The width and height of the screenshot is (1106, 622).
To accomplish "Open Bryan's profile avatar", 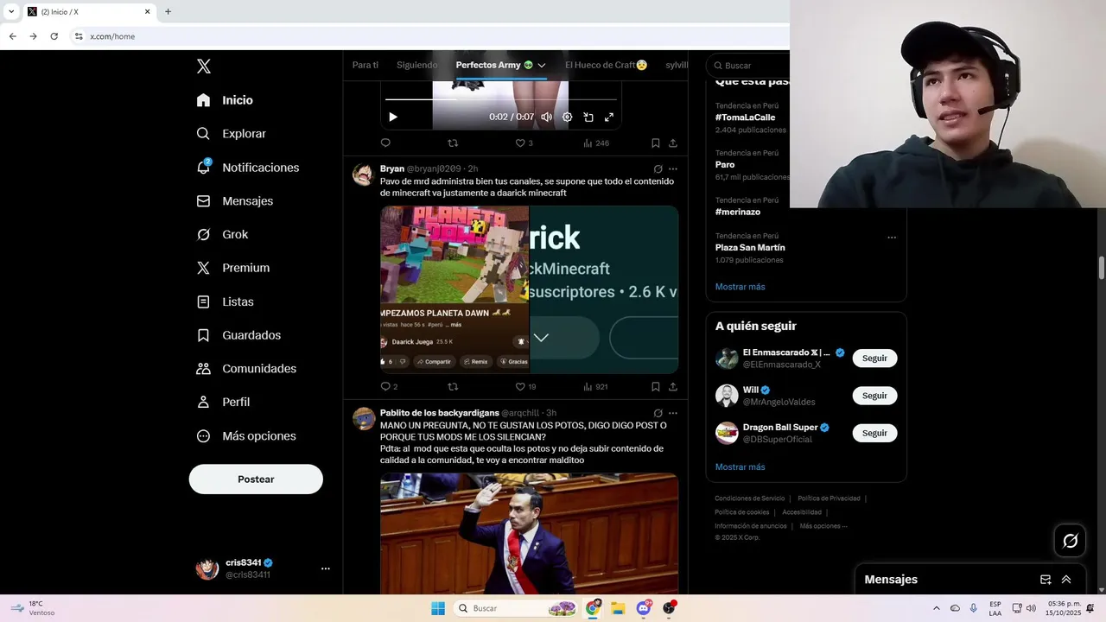I will [x=364, y=175].
